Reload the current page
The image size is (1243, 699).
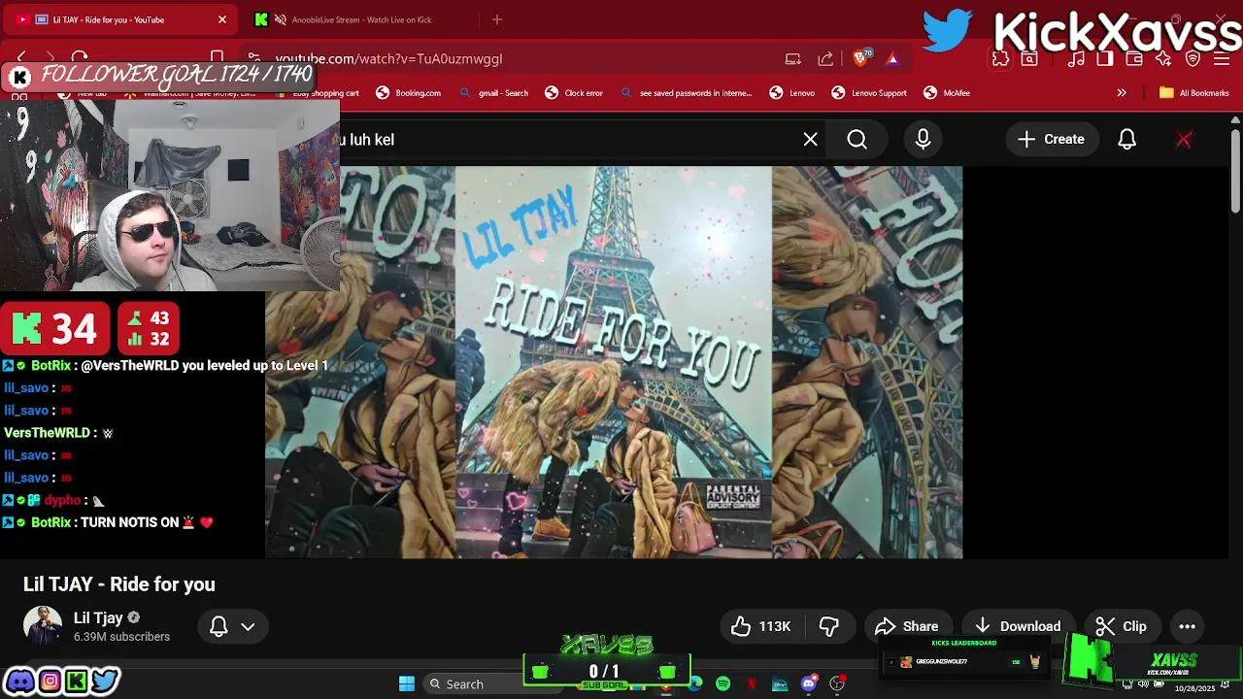(80, 58)
